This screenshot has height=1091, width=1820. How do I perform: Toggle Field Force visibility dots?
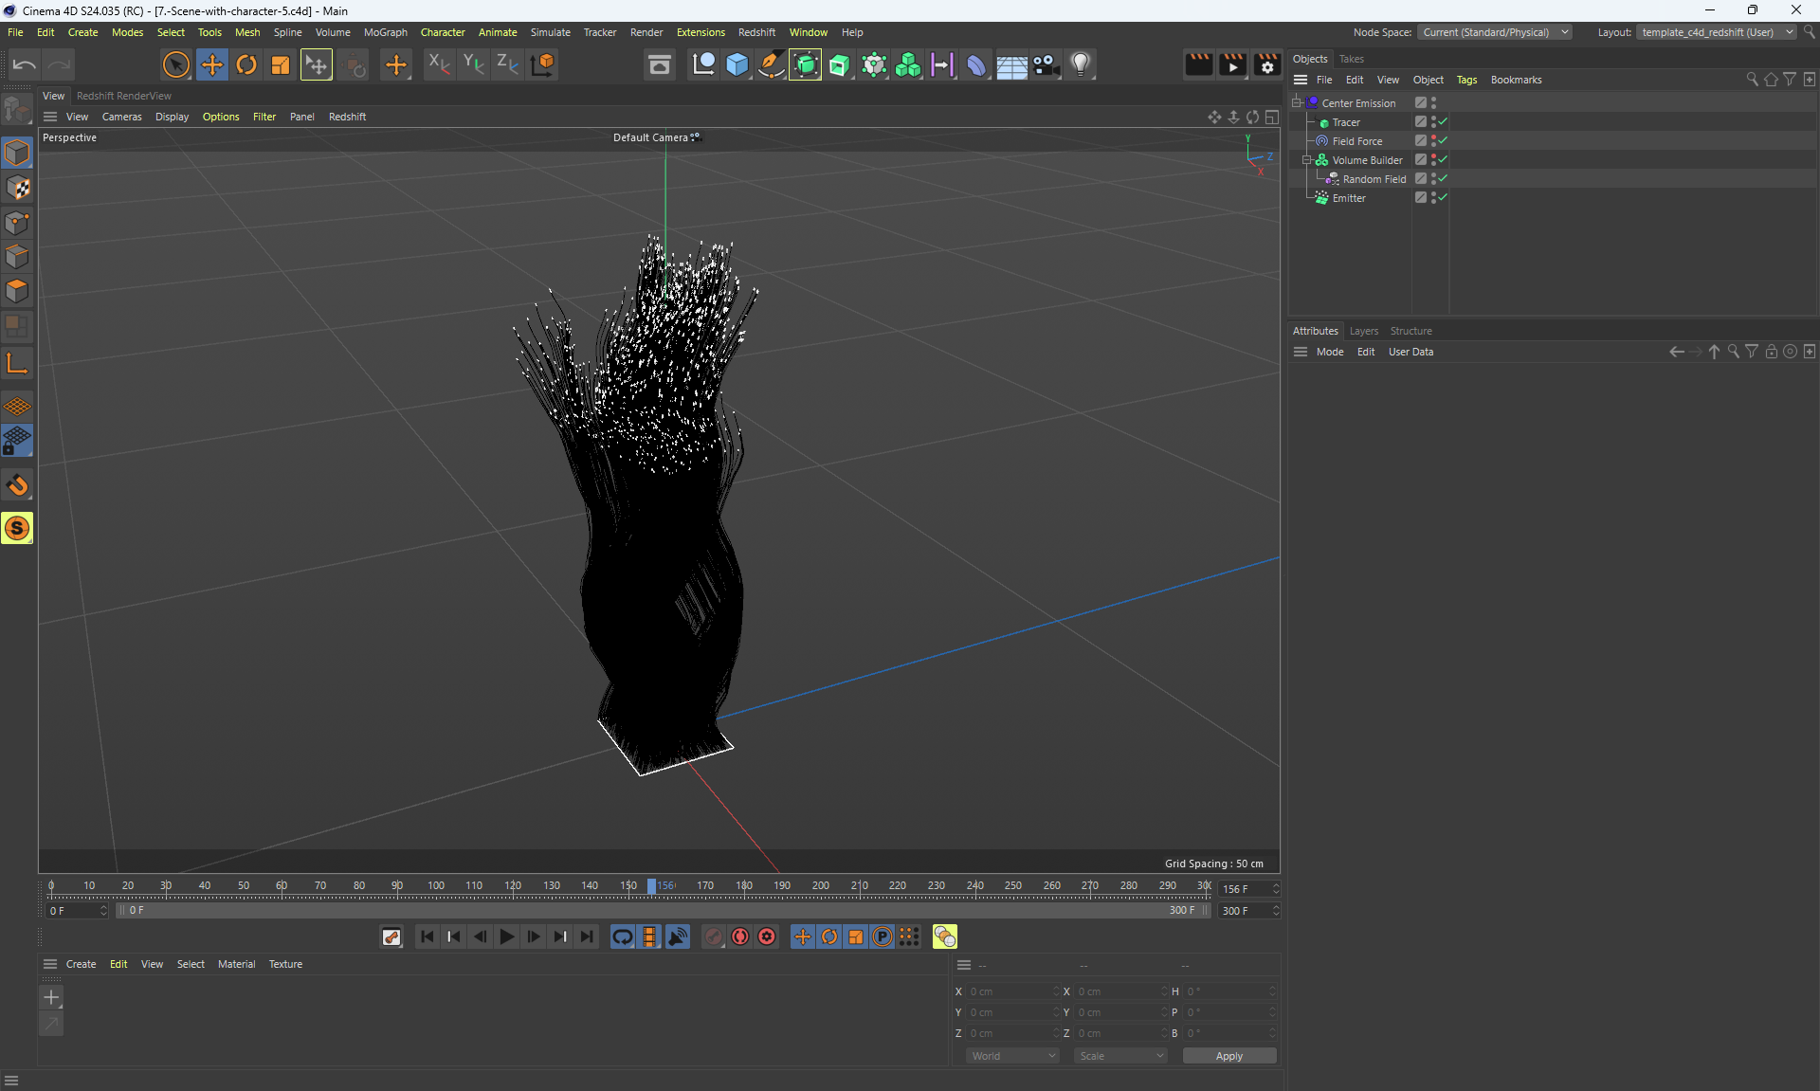pyautogui.click(x=1433, y=141)
